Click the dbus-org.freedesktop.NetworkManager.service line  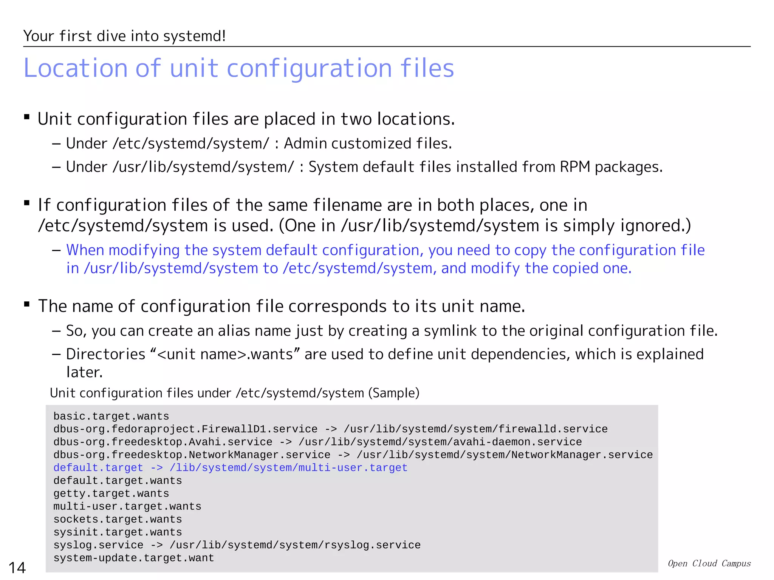353,455
